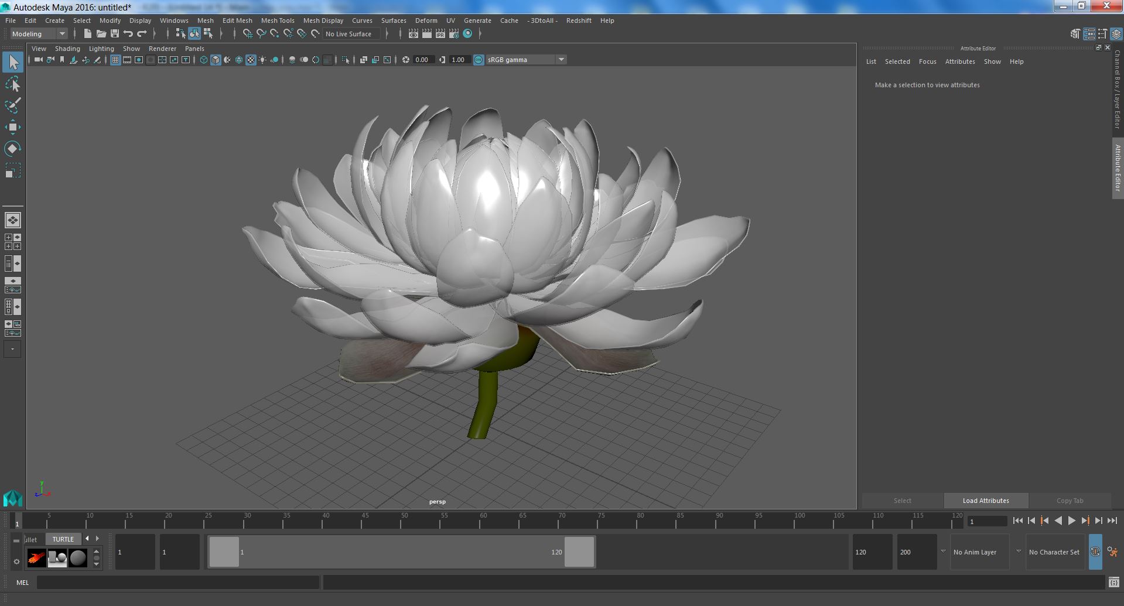The width and height of the screenshot is (1124, 606).
Task: Toggle snap to grids magnet
Action: pyautogui.click(x=247, y=33)
